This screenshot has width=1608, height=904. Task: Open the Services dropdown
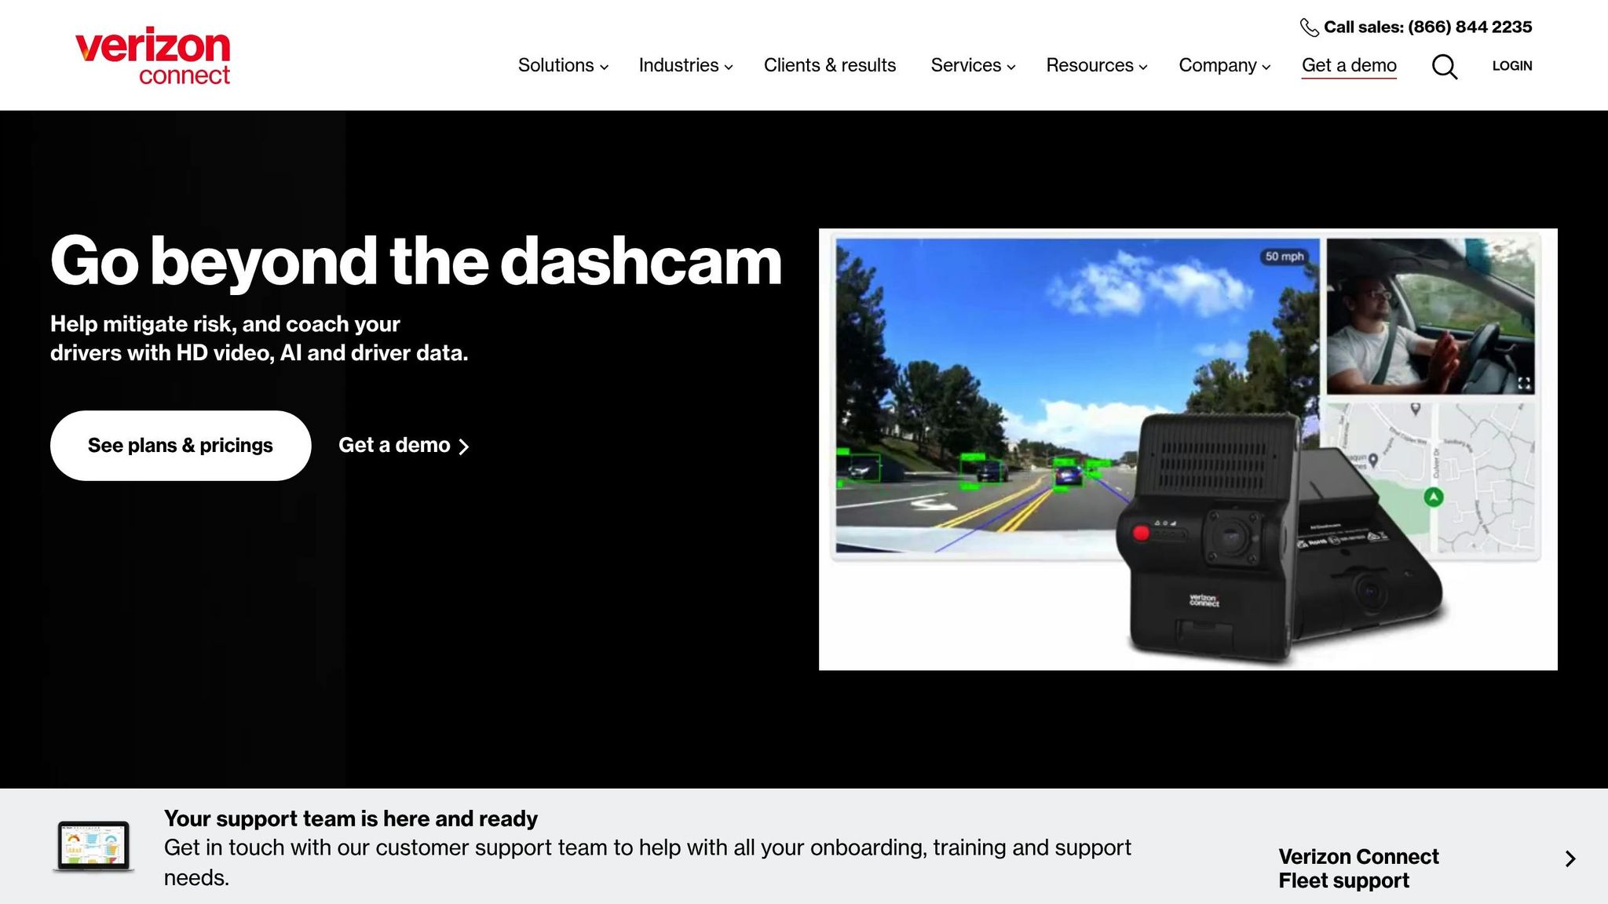[x=973, y=66]
